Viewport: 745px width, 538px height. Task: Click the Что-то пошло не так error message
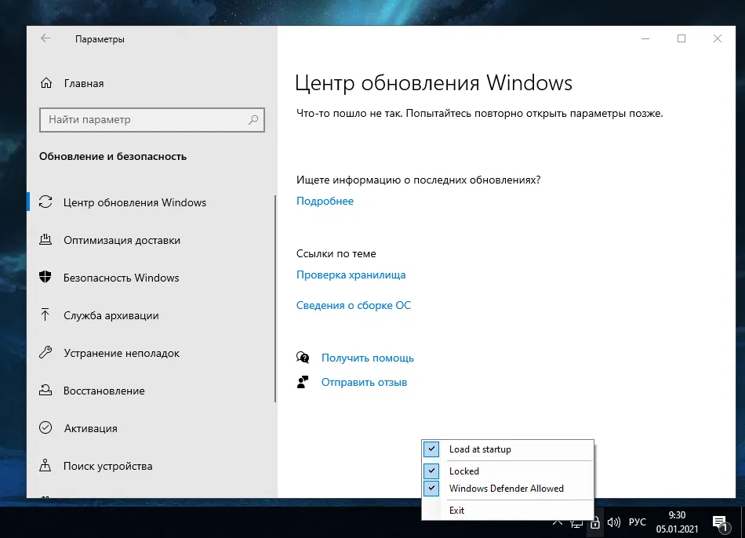[479, 113]
